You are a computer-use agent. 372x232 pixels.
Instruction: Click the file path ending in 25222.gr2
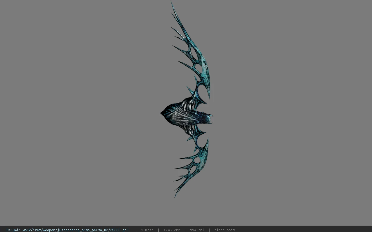tap(67, 230)
